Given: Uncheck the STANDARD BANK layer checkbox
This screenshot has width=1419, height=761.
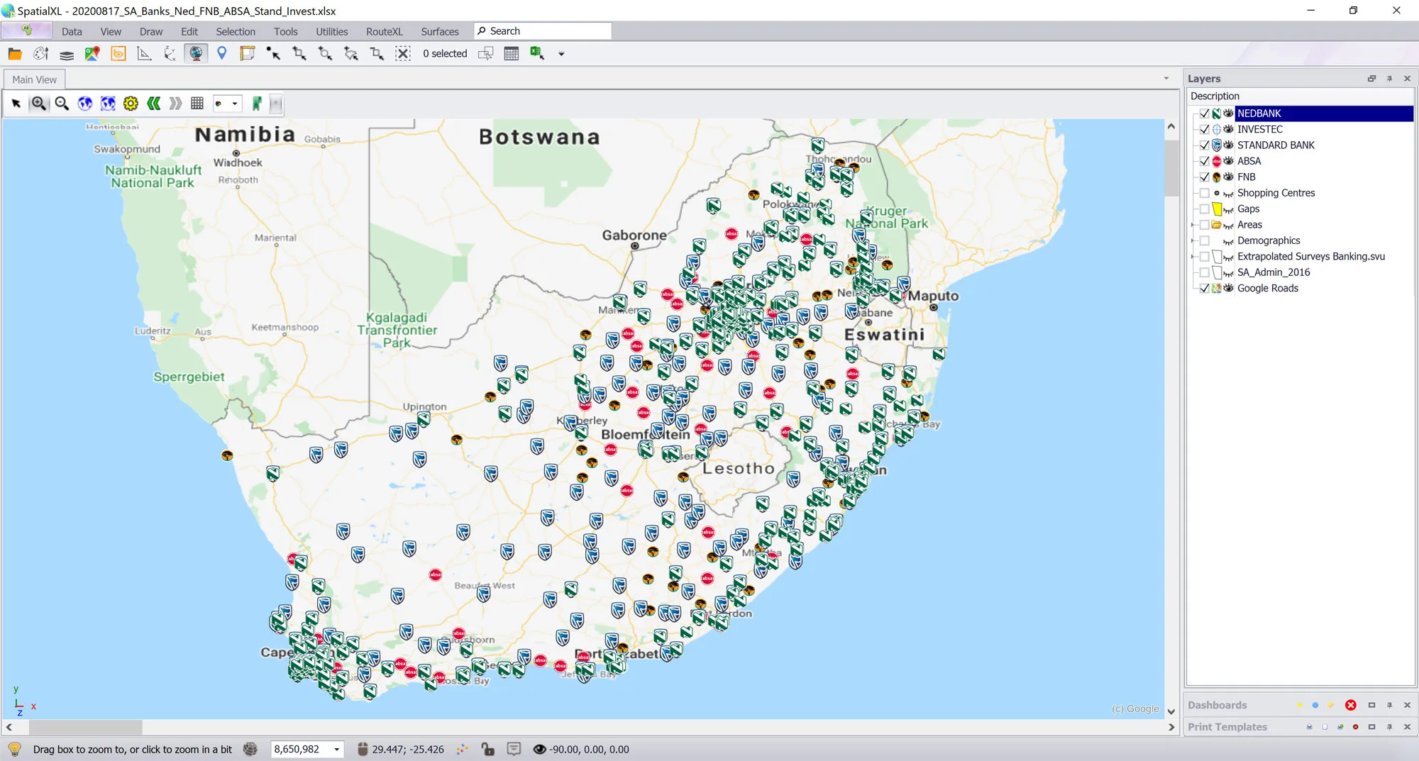Looking at the screenshot, I should tap(1205, 145).
